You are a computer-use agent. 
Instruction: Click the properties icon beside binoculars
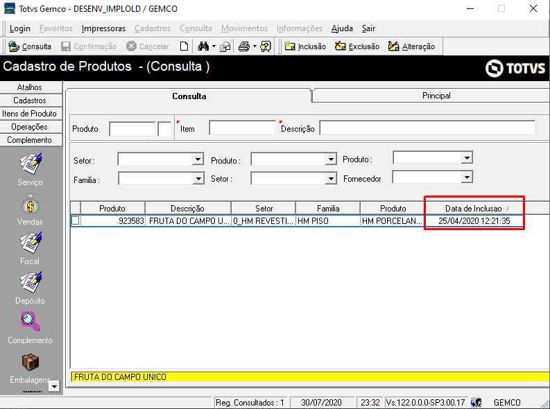click(x=225, y=46)
